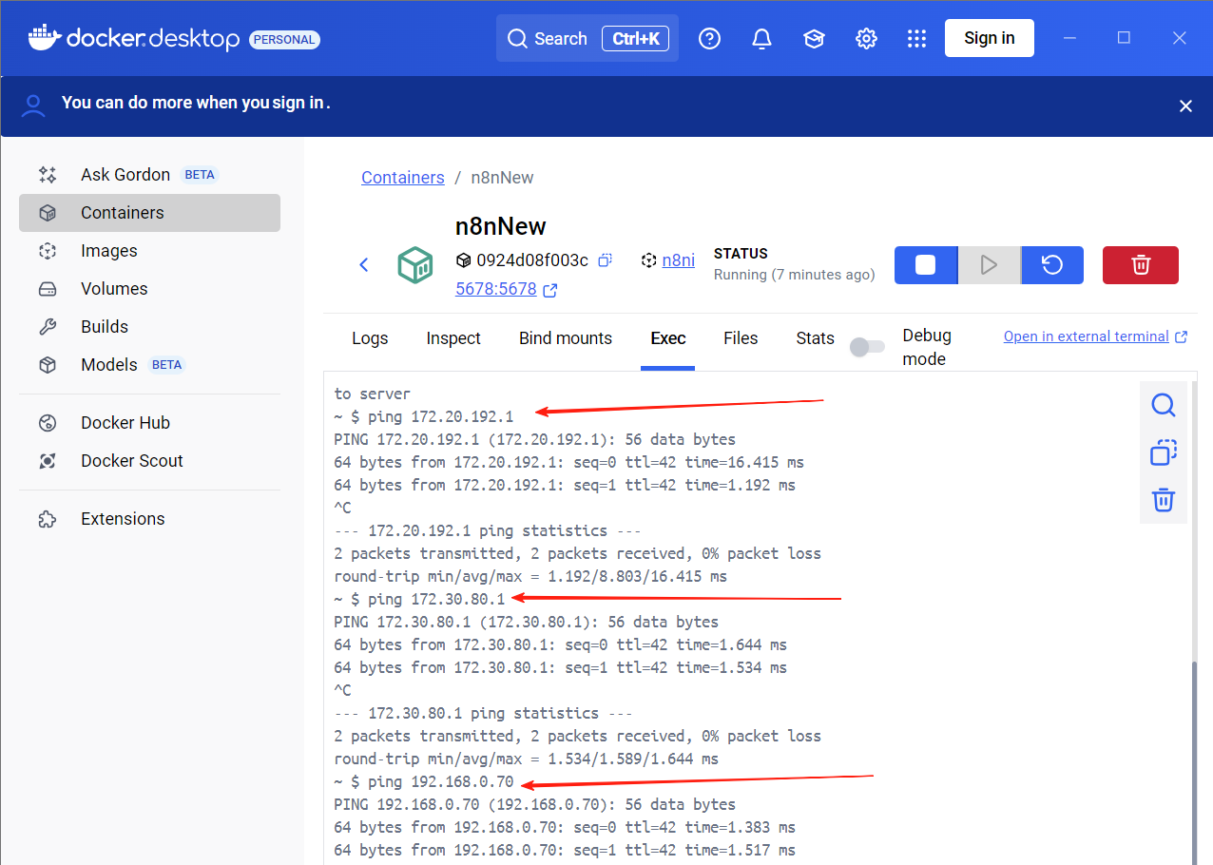
Task: Click the 'Running (7 minutes ago)' status text
Action: coord(794,275)
